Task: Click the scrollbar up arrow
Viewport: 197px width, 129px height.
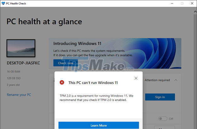Action: [195, 12]
